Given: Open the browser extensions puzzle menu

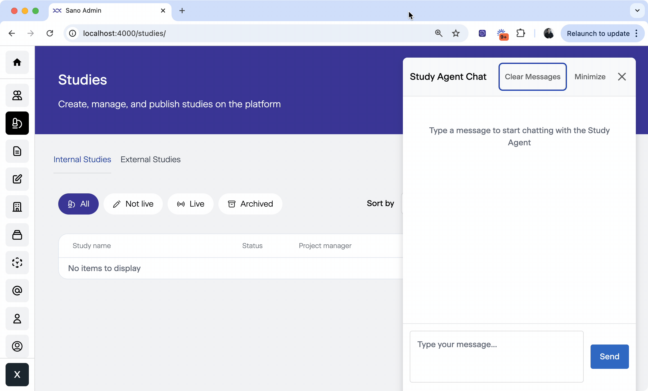Looking at the screenshot, I should tap(520, 33).
